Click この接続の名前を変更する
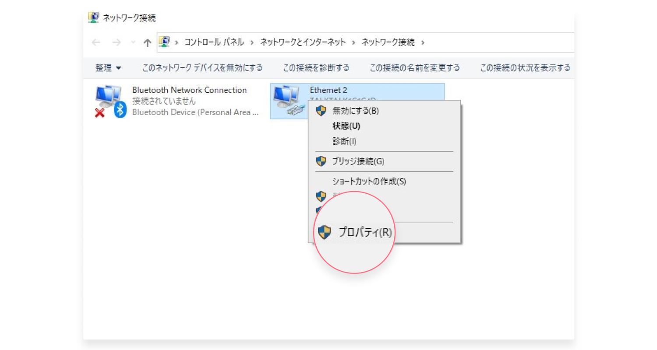Image resolution: width=657 pixels, height=350 pixels. click(415, 68)
